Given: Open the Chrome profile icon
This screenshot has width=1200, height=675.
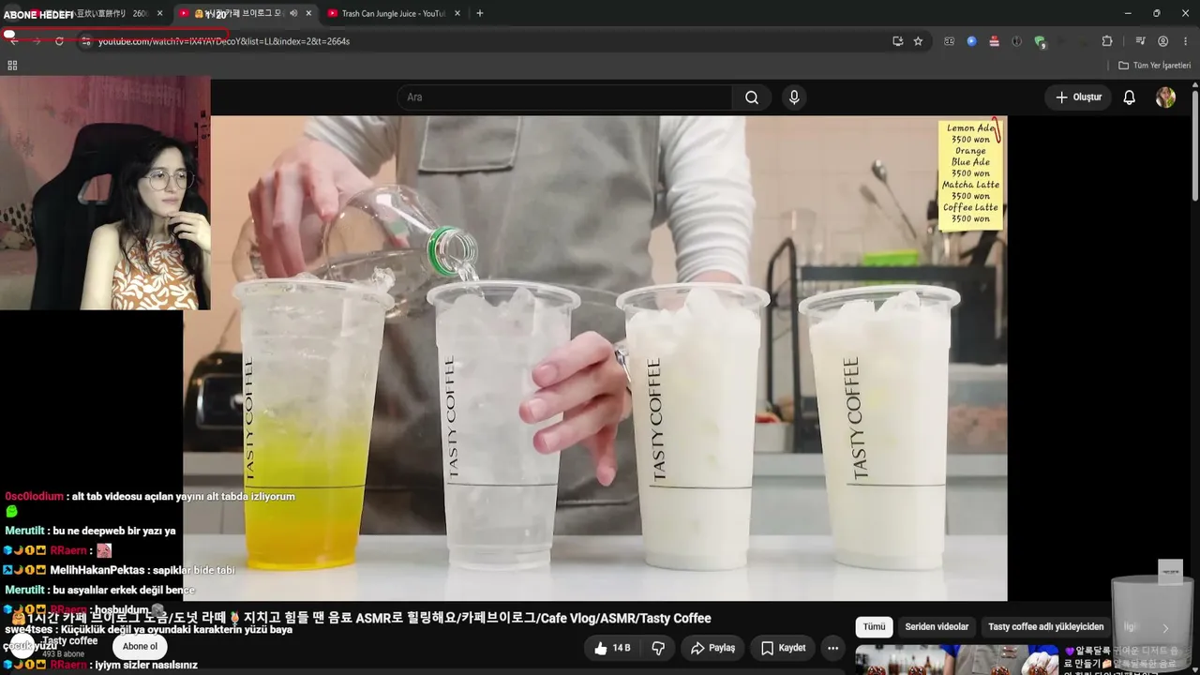Looking at the screenshot, I should point(1162,41).
